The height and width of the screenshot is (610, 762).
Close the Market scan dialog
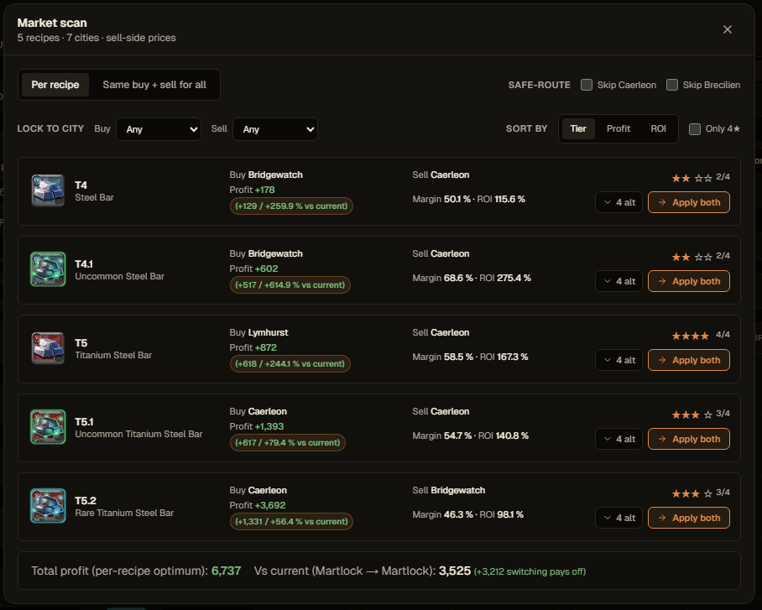(728, 29)
